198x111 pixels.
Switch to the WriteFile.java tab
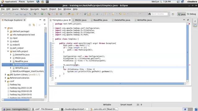(143, 20)
